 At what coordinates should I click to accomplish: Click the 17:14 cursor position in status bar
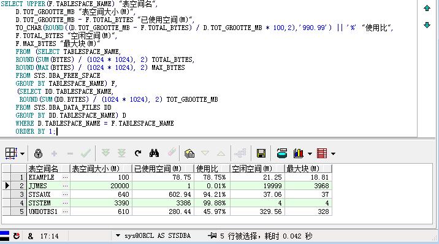click(50, 236)
